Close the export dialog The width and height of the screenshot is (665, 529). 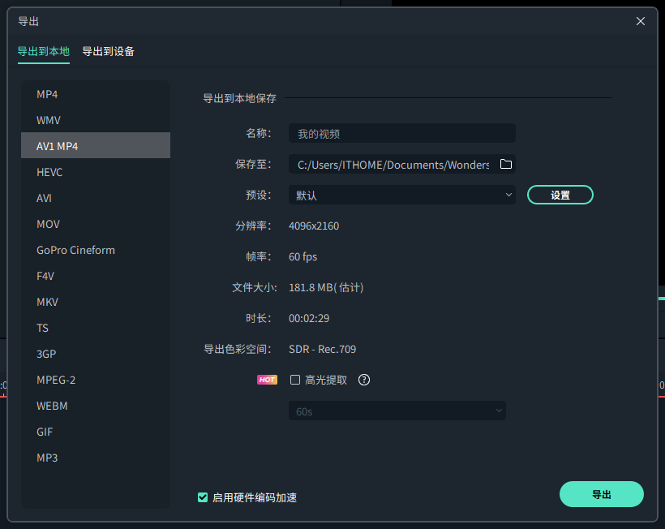pos(641,21)
